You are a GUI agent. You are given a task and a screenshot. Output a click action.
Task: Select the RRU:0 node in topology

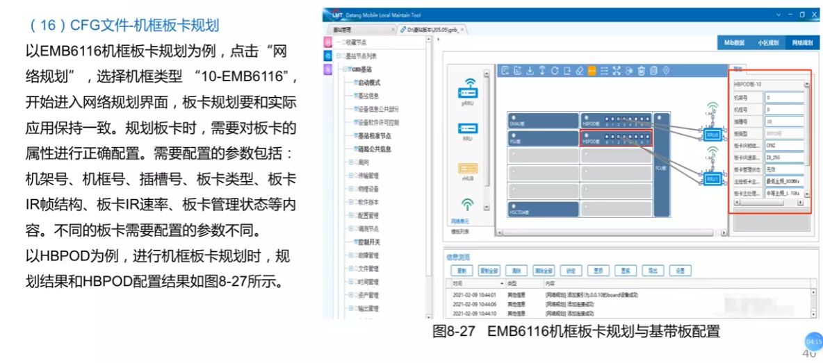click(x=711, y=134)
